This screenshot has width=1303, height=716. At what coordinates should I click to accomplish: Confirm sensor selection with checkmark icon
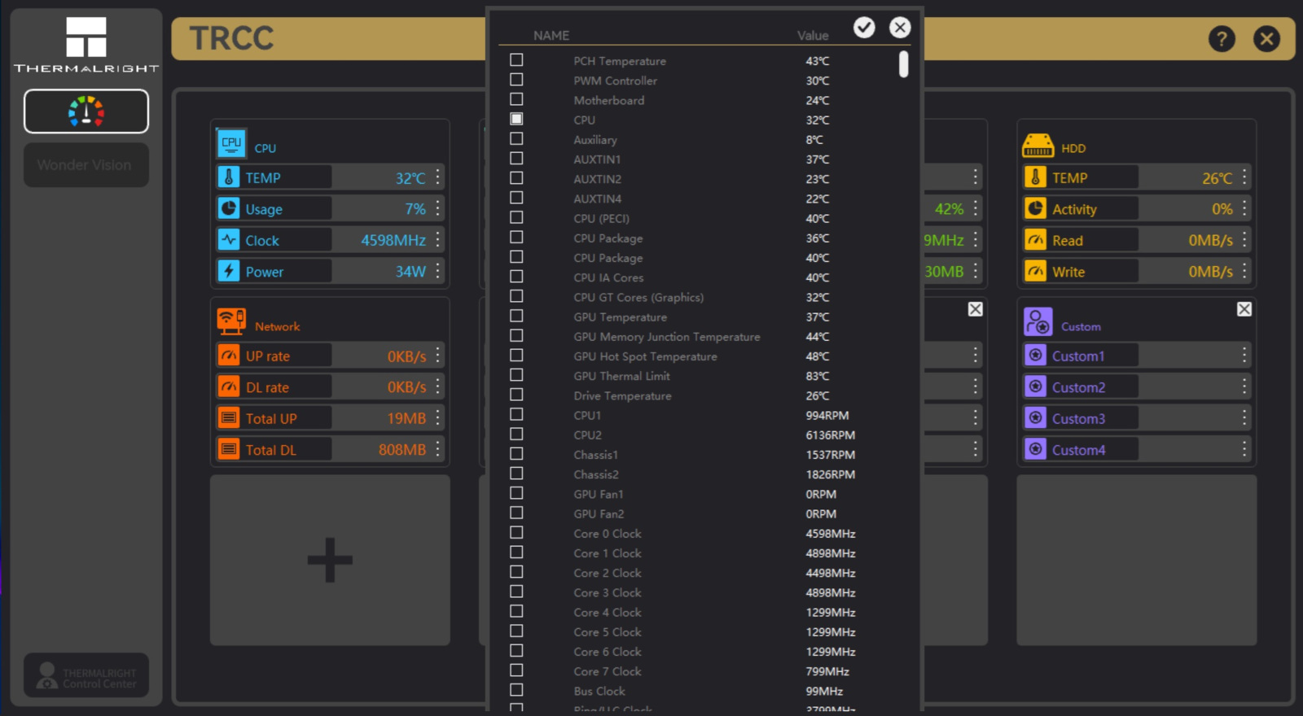coord(864,28)
